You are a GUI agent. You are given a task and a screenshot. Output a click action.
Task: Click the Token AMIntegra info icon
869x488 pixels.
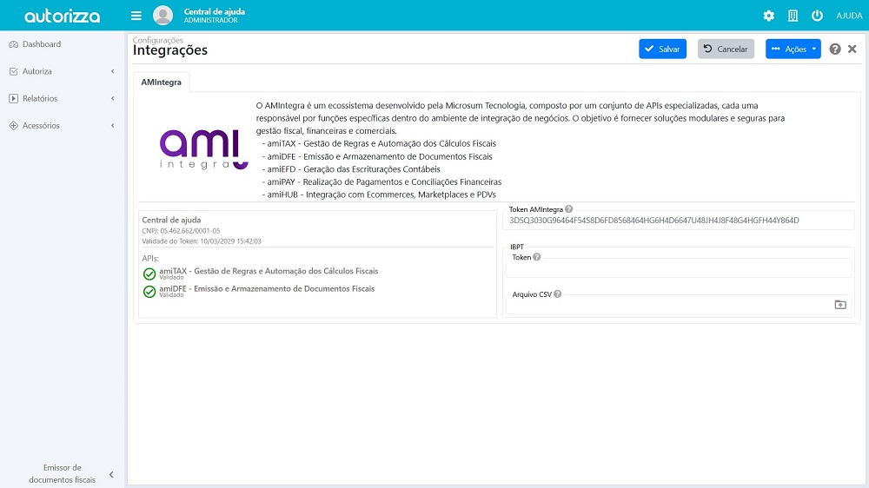pyautogui.click(x=569, y=209)
